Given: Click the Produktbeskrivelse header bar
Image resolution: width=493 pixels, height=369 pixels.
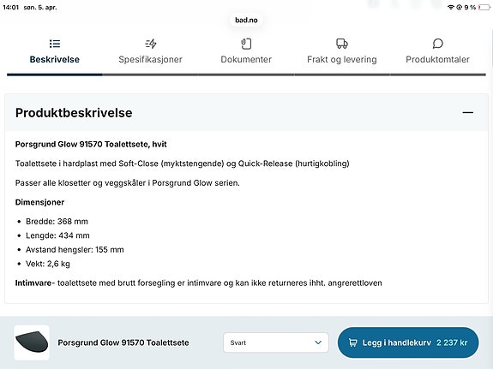Looking at the screenshot, I should point(246,112).
